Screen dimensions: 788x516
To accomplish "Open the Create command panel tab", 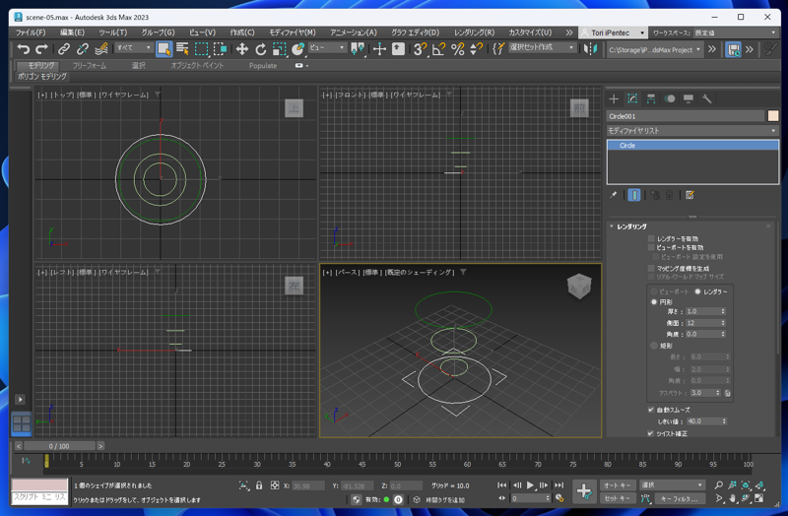I will coord(614,98).
